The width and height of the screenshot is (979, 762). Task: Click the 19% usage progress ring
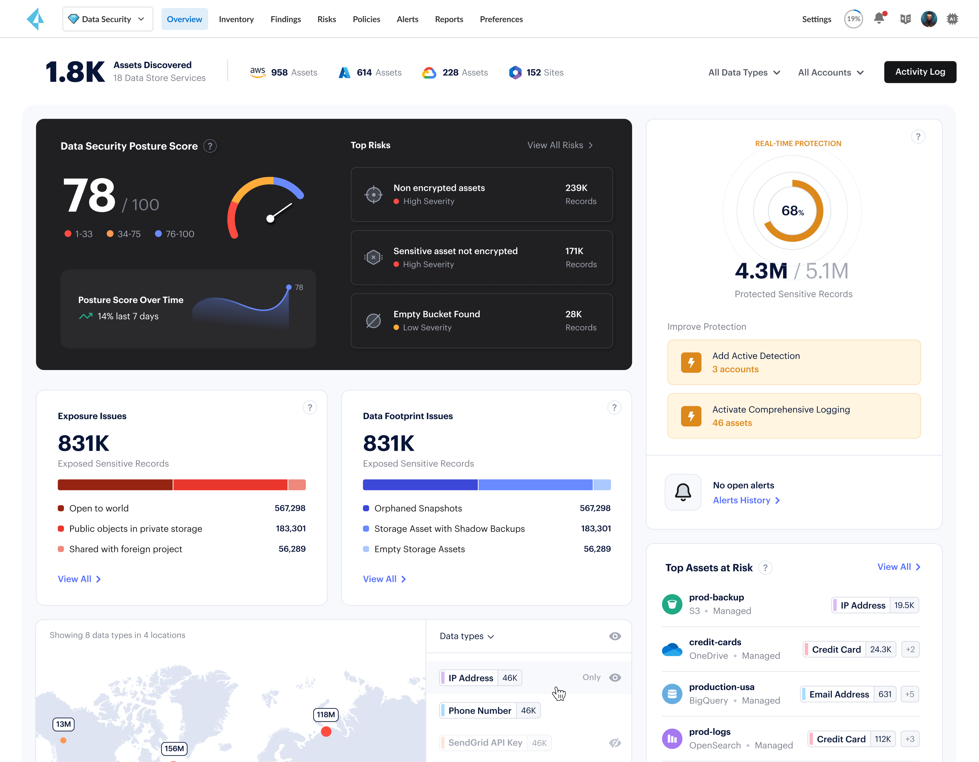(x=853, y=19)
